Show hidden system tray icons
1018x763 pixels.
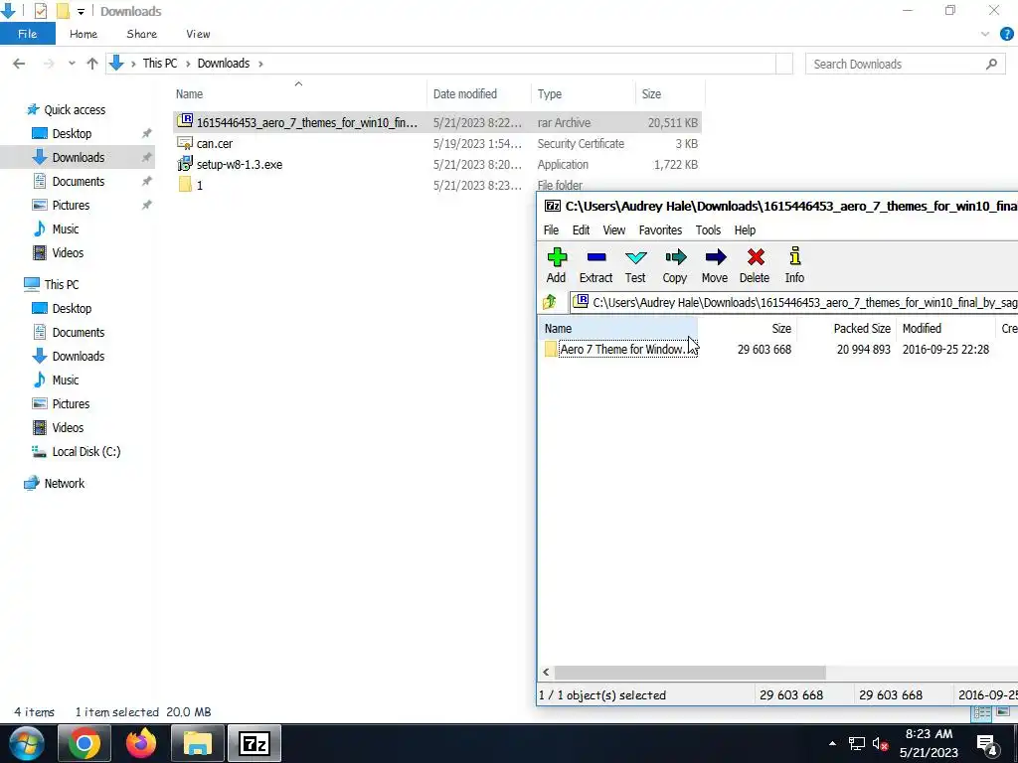pos(832,743)
